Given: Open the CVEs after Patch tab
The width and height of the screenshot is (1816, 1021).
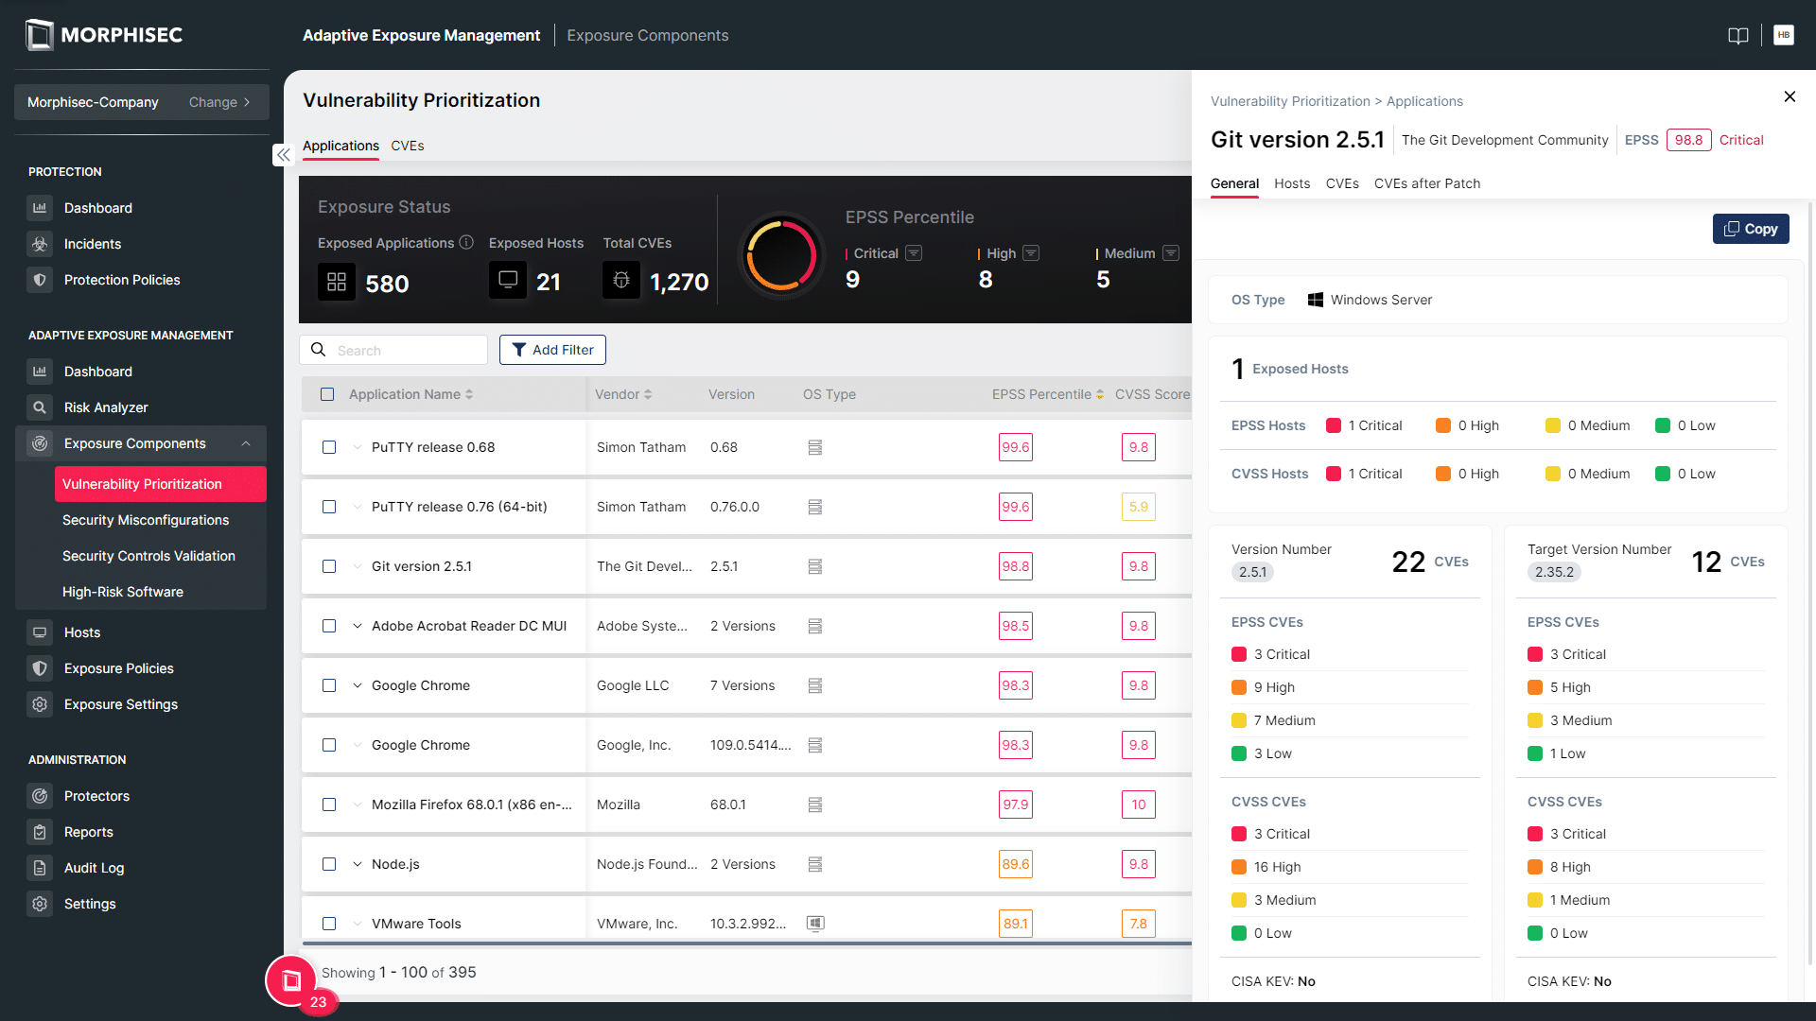Looking at the screenshot, I should click(1427, 183).
